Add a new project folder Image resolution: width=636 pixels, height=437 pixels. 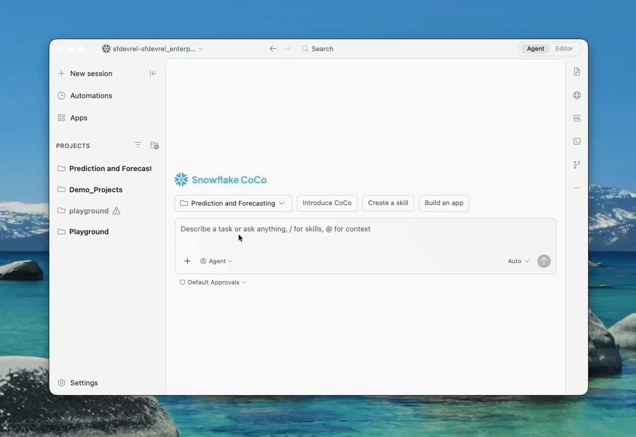[x=155, y=145]
